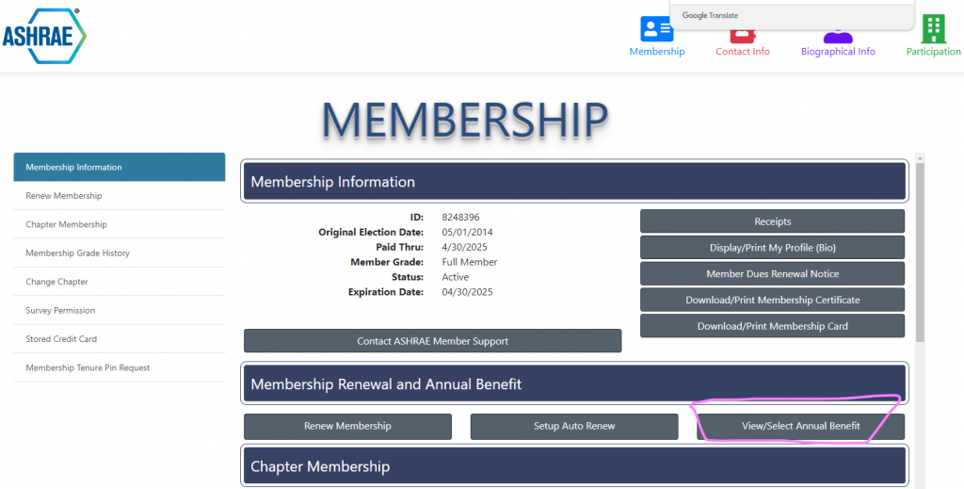Screen dimensions: 964x489
Task: Click the ASHRAE logo
Action: click(44, 36)
